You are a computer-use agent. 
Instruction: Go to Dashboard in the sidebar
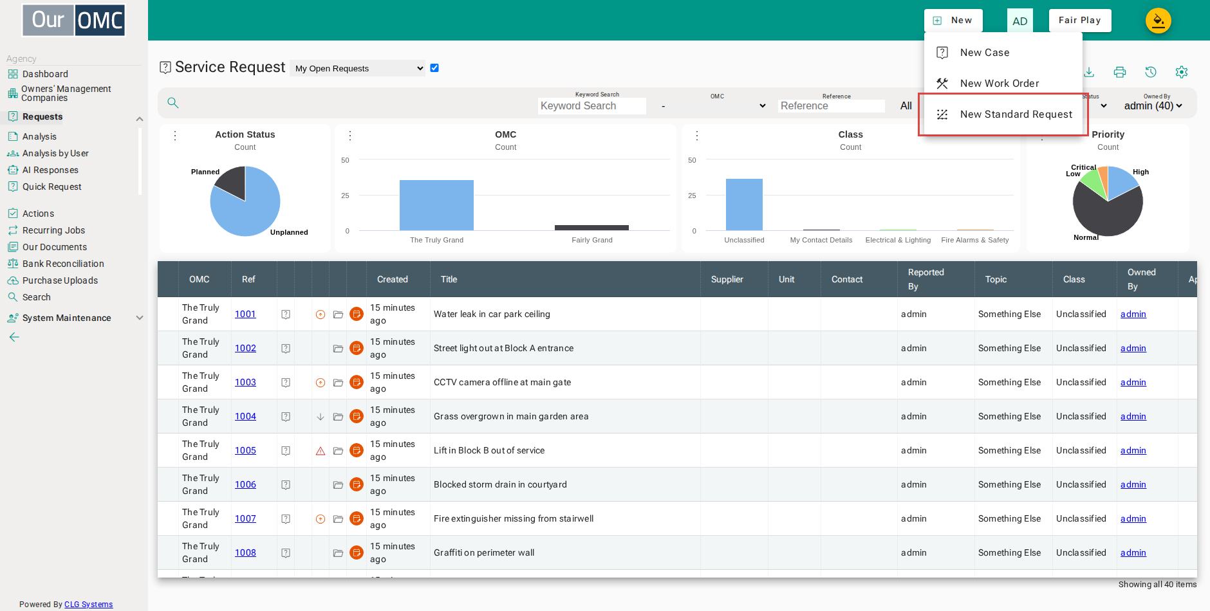tap(45, 74)
